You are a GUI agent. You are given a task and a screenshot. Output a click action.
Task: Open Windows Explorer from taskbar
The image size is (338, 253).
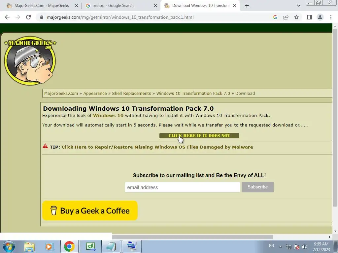pos(29,246)
